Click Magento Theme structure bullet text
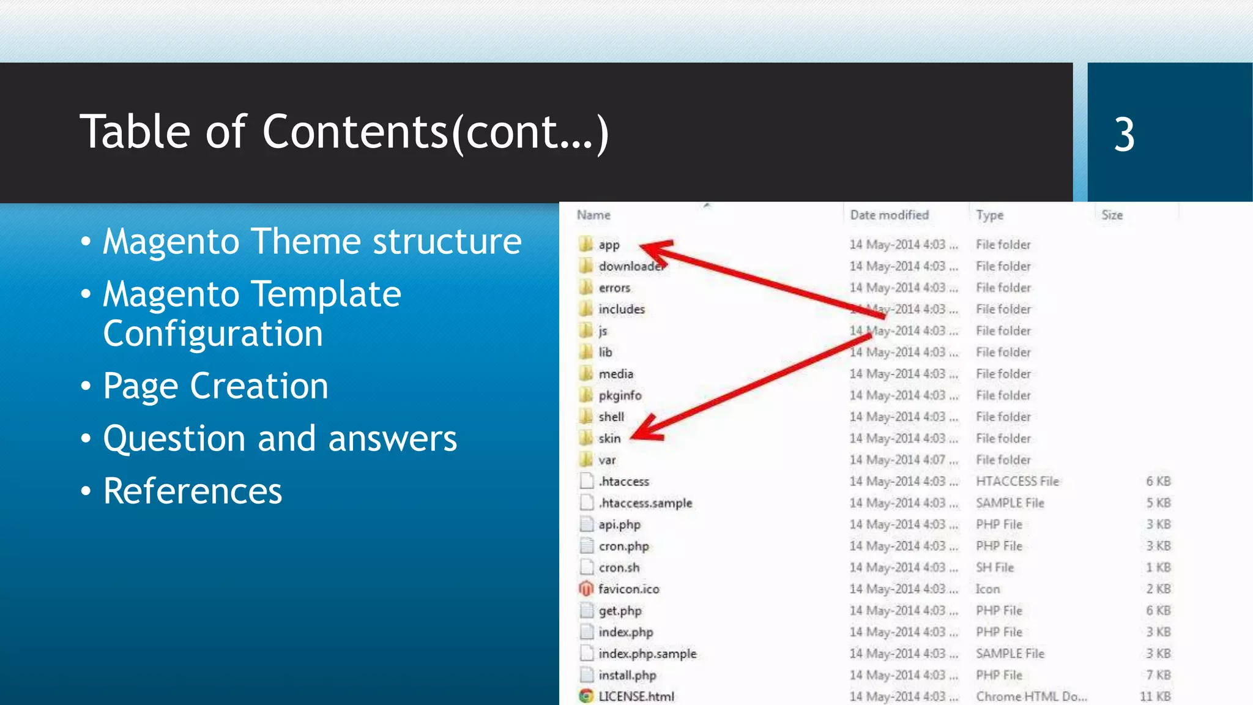Image resolution: width=1253 pixels, height=705 pixels. point(312,241)
